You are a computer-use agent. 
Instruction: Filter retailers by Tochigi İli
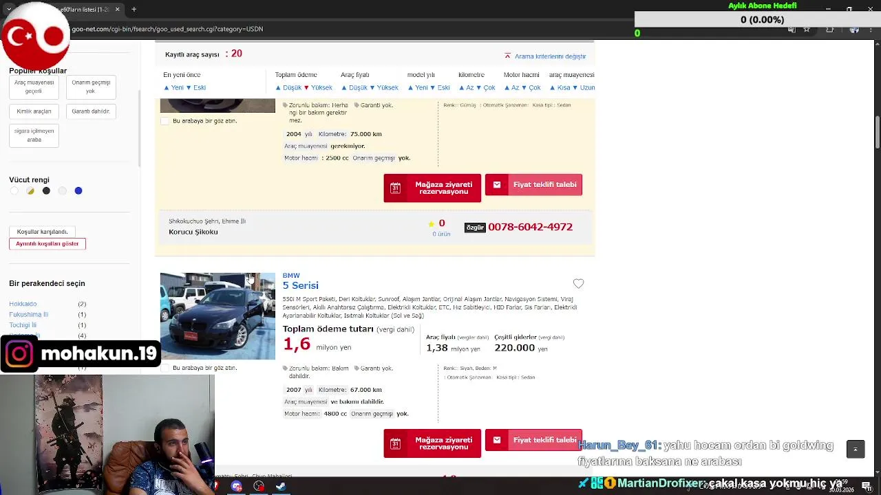[23, 325]
